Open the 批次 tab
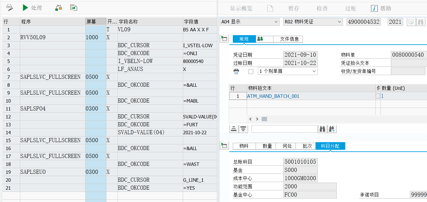This screenshot has height=202, width=427. pos(306,146)
